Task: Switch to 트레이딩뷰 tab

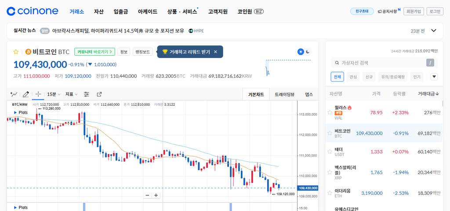Action: coord(284,94)
